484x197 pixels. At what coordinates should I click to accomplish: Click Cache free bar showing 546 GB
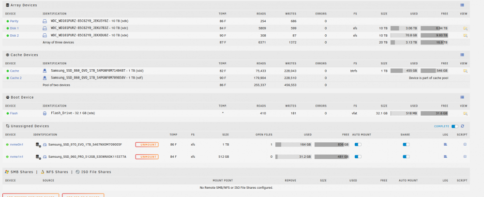click(434, 71)
